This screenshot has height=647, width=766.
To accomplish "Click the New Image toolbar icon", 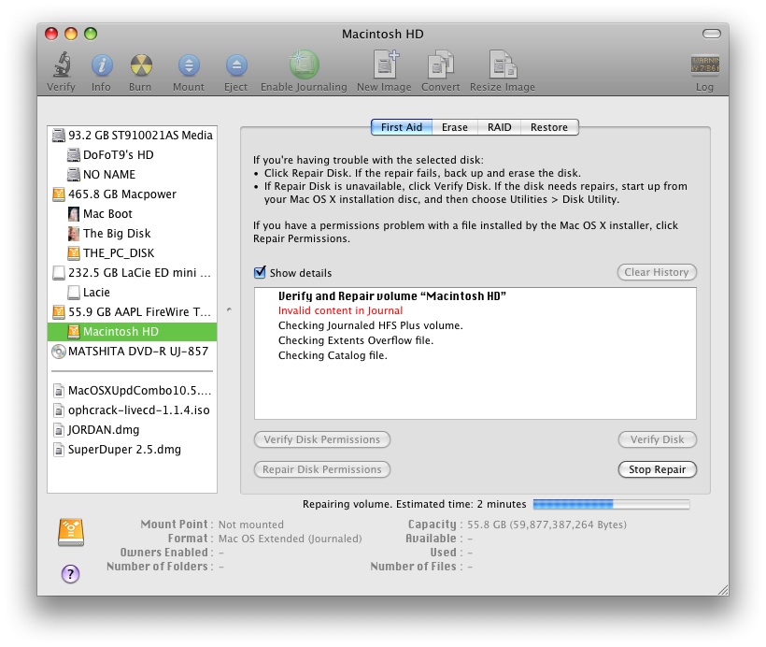I will (x=386, y=65).
